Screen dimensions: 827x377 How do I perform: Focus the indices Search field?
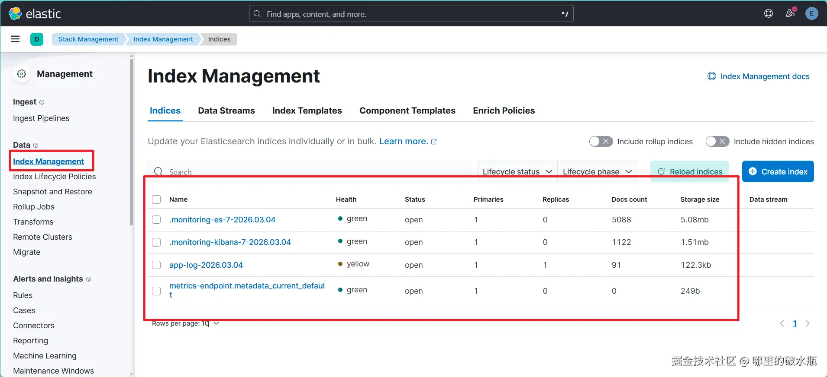click(309, 171)
